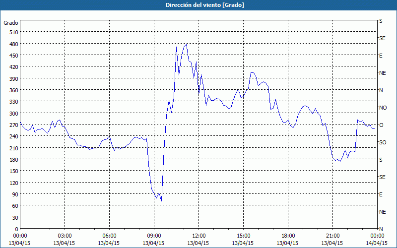Click the NO compass label
The image size is (397, 248).
[x=383, y=108]
